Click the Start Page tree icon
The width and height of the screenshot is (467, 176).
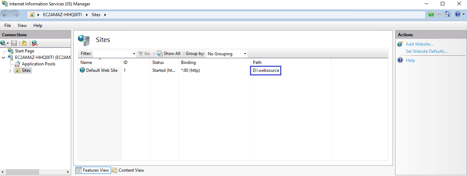[10, 51]
